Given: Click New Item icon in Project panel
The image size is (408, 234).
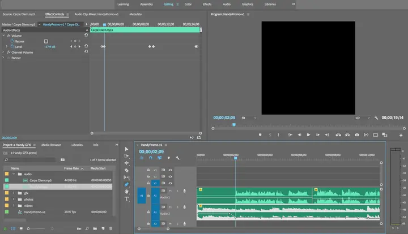Looking at the screenshot, I should click(103, 228).
